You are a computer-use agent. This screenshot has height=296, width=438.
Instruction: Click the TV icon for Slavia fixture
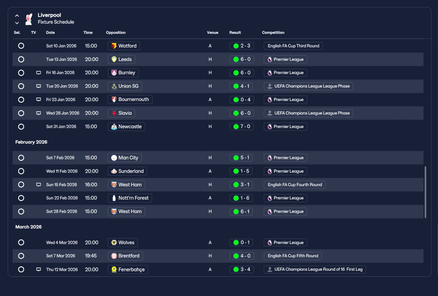point(39,113)
